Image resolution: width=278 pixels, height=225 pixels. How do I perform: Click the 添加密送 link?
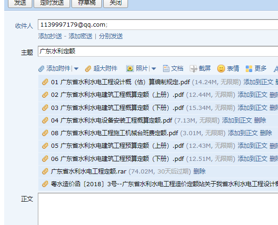80,36
